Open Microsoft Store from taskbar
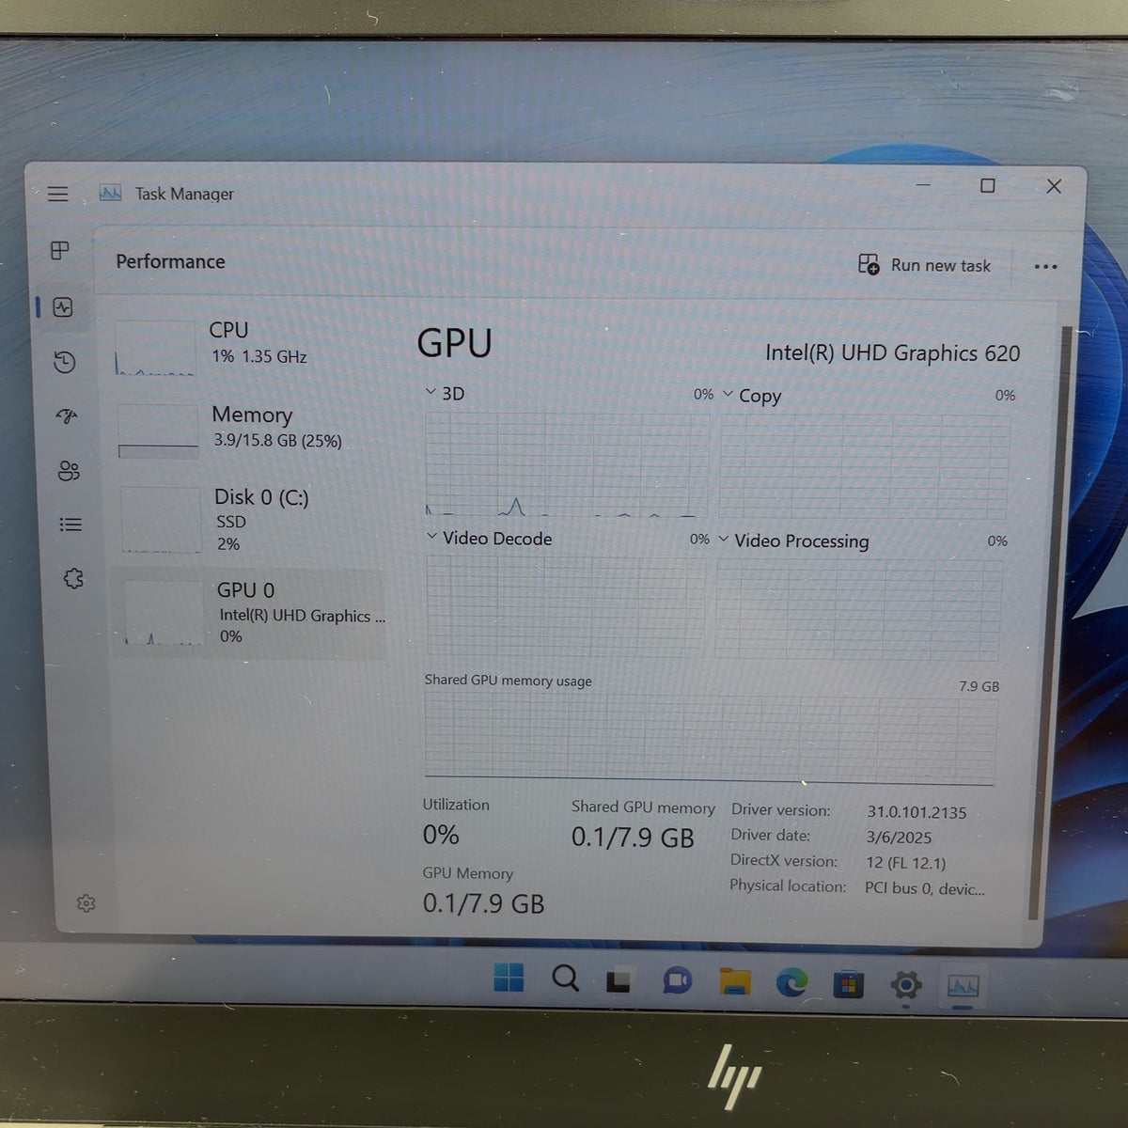1128x1128 pixels. coord(849,985)
